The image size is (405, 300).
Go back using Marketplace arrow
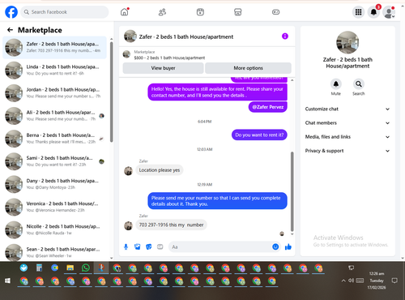10,30
